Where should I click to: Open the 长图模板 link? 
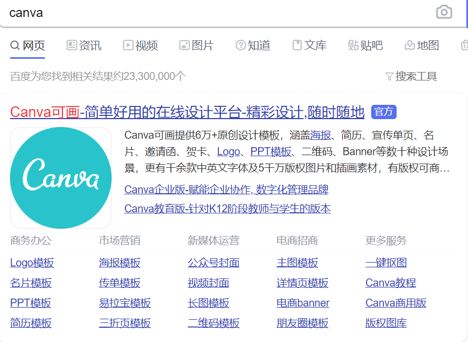click(208, 303)
